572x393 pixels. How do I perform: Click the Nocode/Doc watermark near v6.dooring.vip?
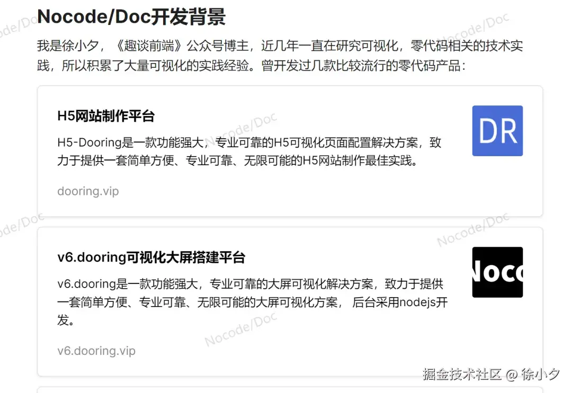[x=241, y=329]
